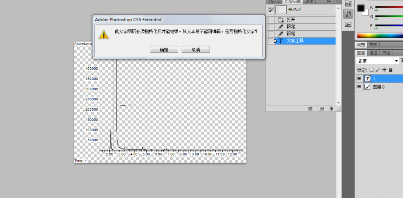Set history brush source for 文字工具 state
403x198 pixels.
[271, 41]
